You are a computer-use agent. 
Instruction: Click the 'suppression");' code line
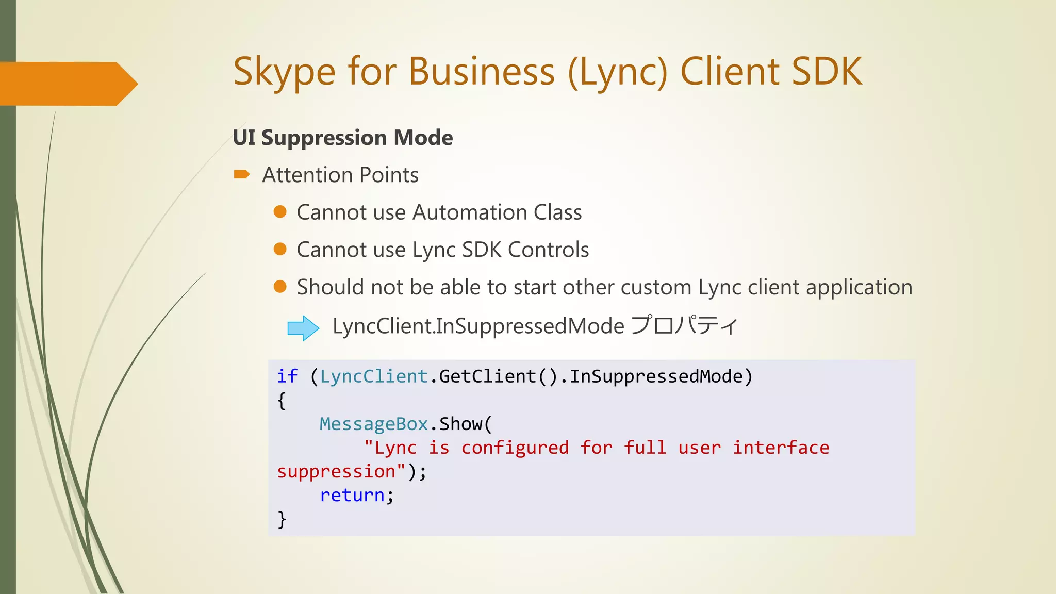pyautogui.click(x=352, y=471)
